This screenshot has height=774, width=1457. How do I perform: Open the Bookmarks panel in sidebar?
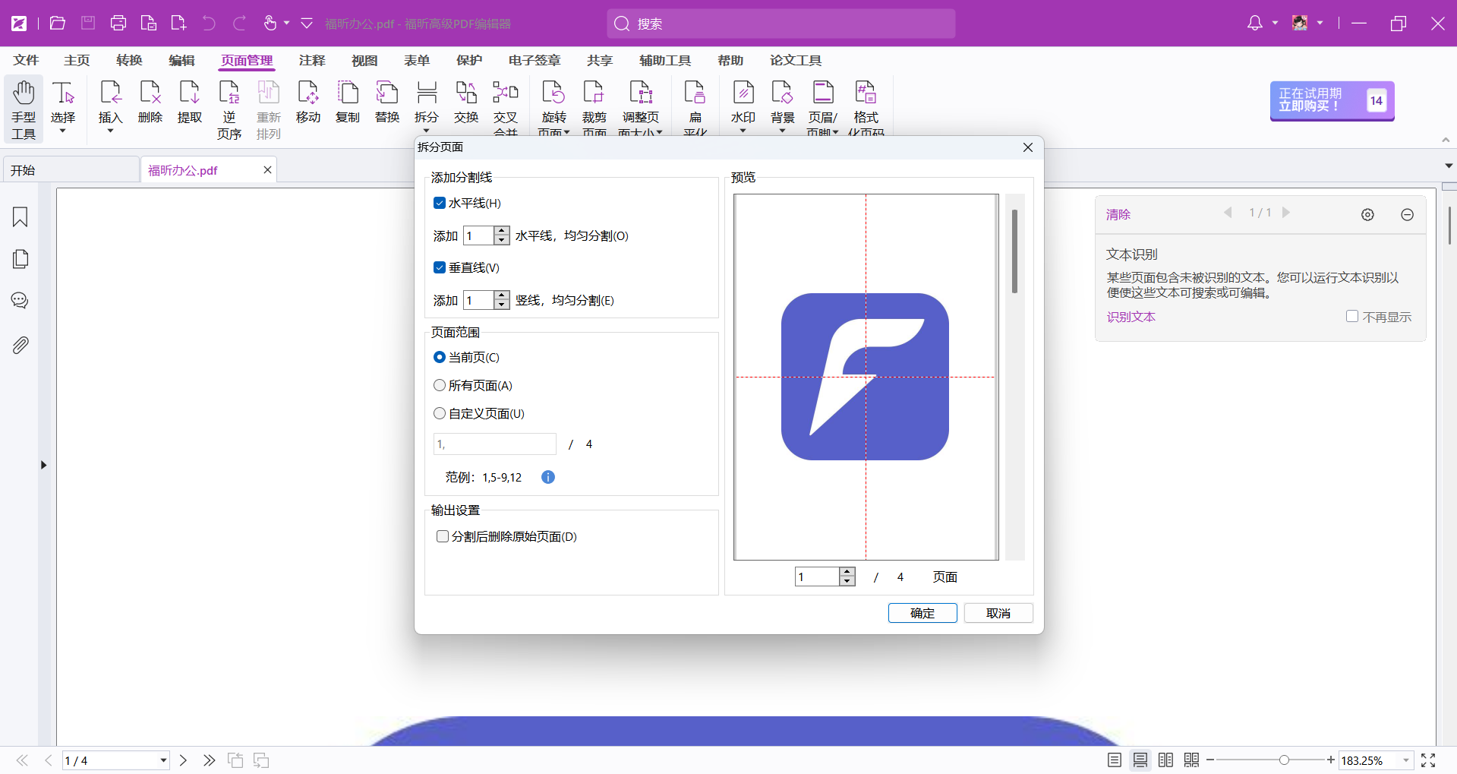click(x=20, y=217)
